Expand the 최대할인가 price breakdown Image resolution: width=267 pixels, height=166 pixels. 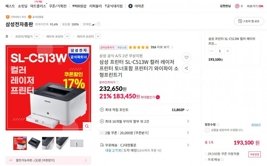(x=158, y=97)
